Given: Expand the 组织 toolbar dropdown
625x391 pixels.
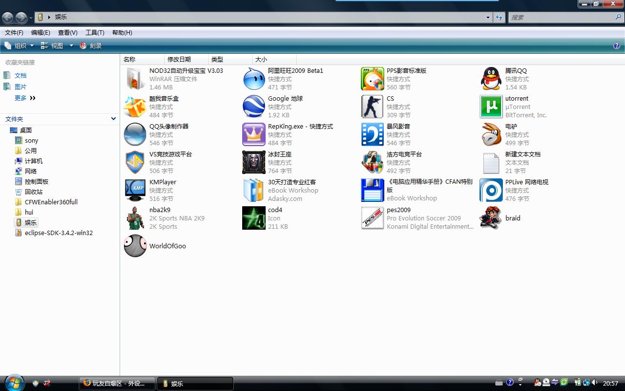Looking at the screenshot, I should tap(19, 45).
